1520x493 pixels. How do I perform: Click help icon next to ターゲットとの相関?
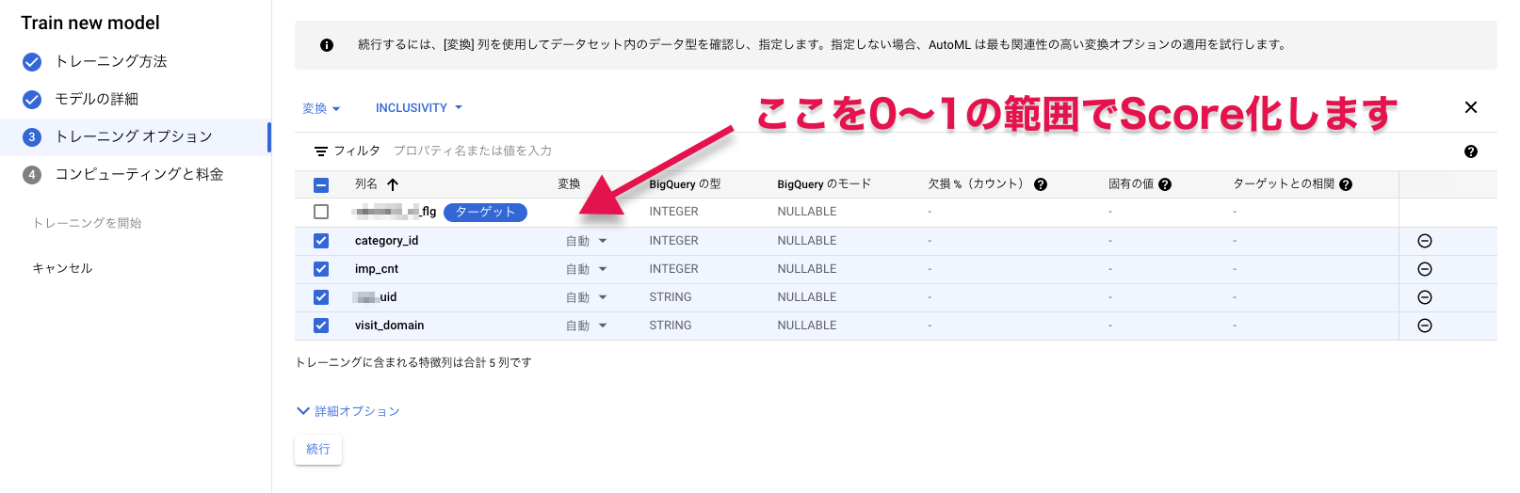click(x=1346, y=184)
